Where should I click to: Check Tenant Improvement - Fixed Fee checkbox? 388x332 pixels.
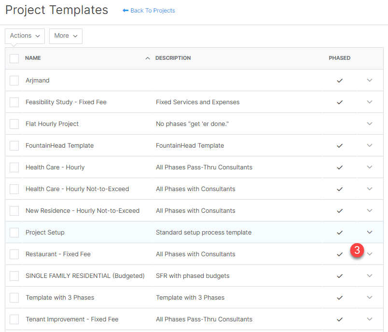click(x=14, y=319)
